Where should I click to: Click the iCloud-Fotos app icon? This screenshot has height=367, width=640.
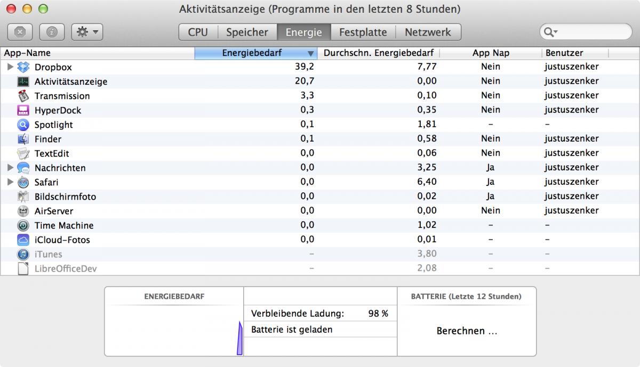(23, 240)
